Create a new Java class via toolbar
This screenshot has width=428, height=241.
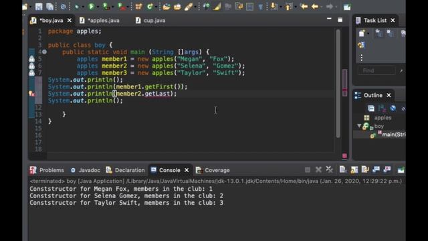point(150,7)
